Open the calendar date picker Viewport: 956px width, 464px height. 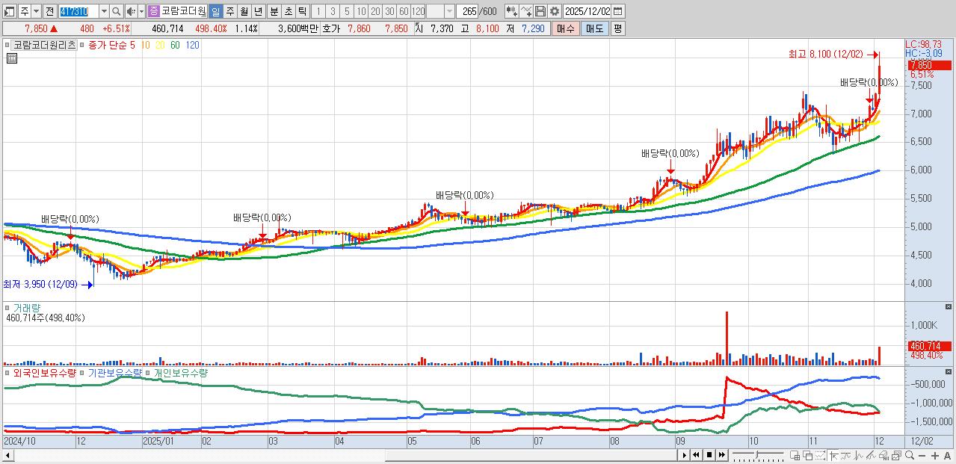coord(618,11)
